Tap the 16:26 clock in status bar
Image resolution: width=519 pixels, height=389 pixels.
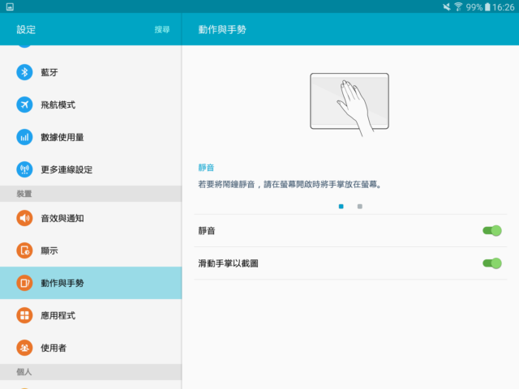tap(504, 7)
